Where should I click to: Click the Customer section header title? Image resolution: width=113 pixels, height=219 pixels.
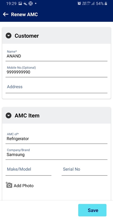(x=27, y=36)
